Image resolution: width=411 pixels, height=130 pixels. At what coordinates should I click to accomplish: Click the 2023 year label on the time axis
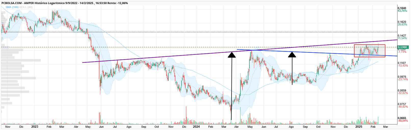point(35,127)
